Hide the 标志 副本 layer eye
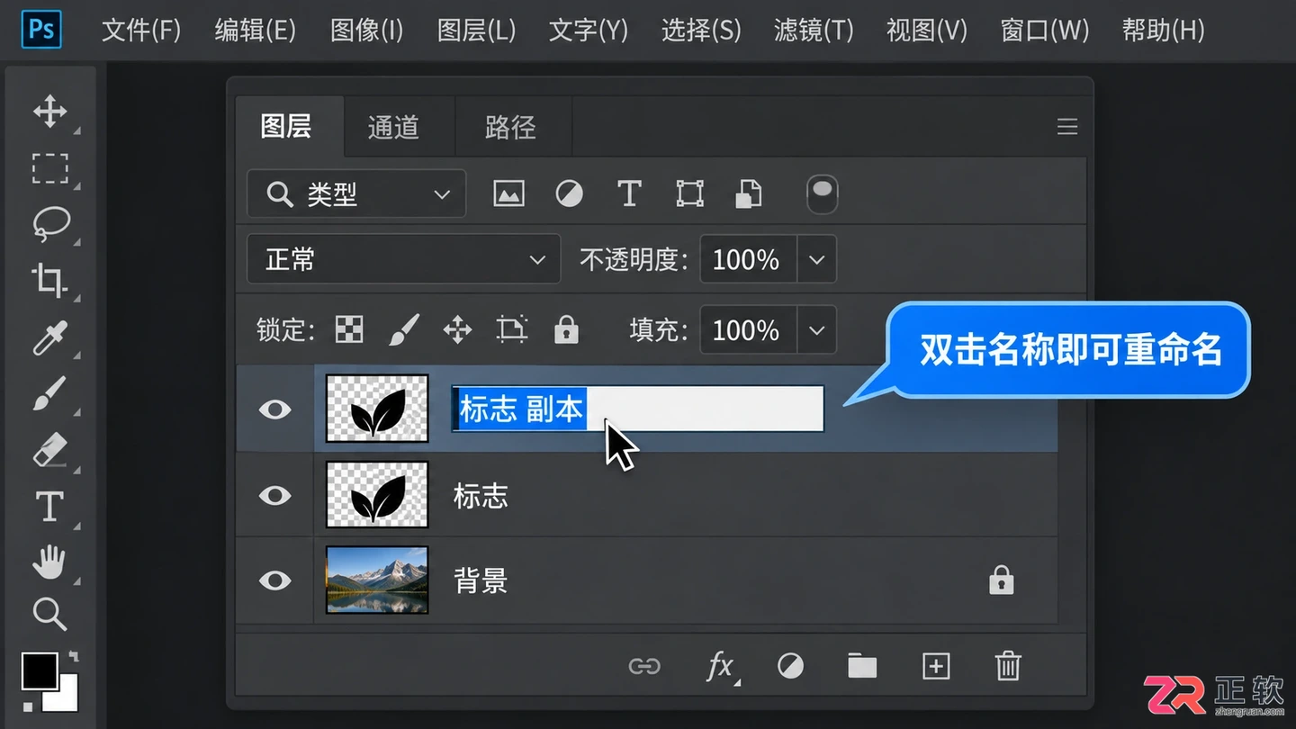This screenshot has height=729, width=1296. (274, 409)
